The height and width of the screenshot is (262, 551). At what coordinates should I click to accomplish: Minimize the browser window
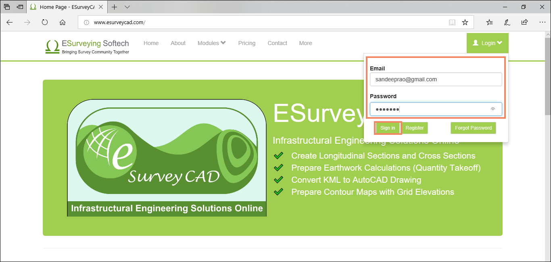coord(505,7)
